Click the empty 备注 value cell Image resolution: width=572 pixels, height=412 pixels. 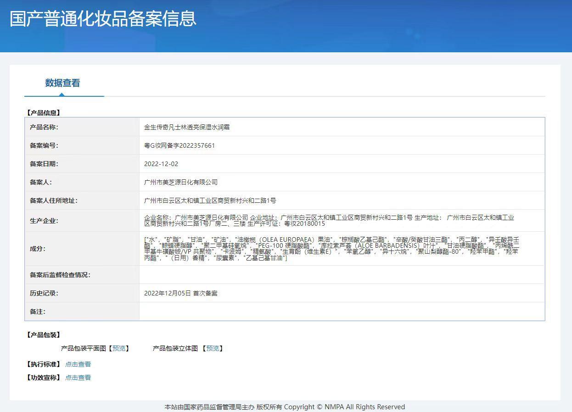(x=342, y=312)
